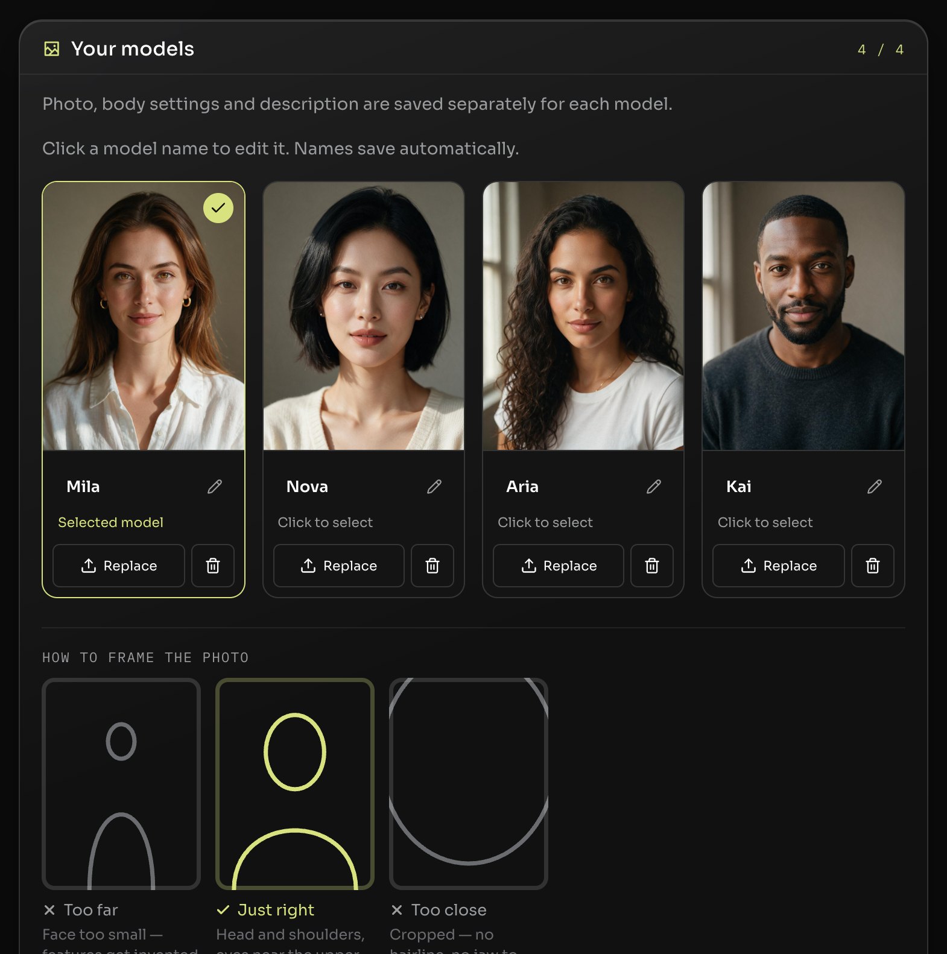Image resolution: width=947 pixels, height=954 pixels.
Task: Click the 'Your models' heading
Action: [133, 49]
